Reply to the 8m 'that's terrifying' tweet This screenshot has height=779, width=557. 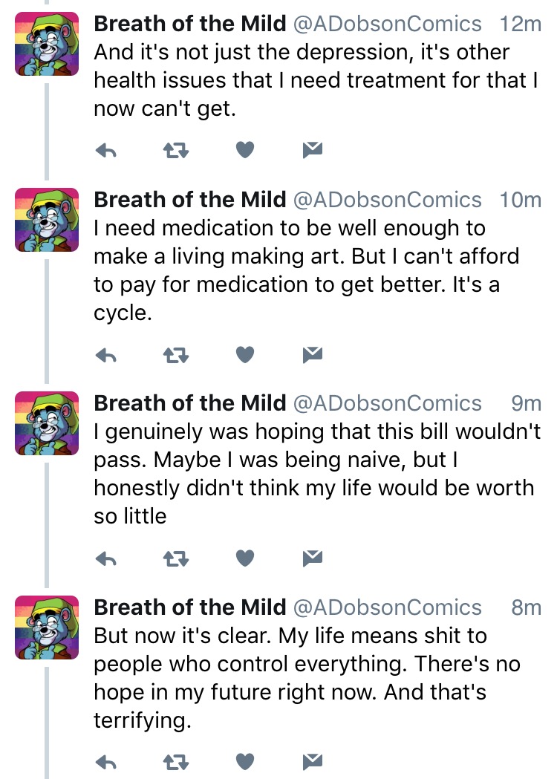[x=105, y=762]
